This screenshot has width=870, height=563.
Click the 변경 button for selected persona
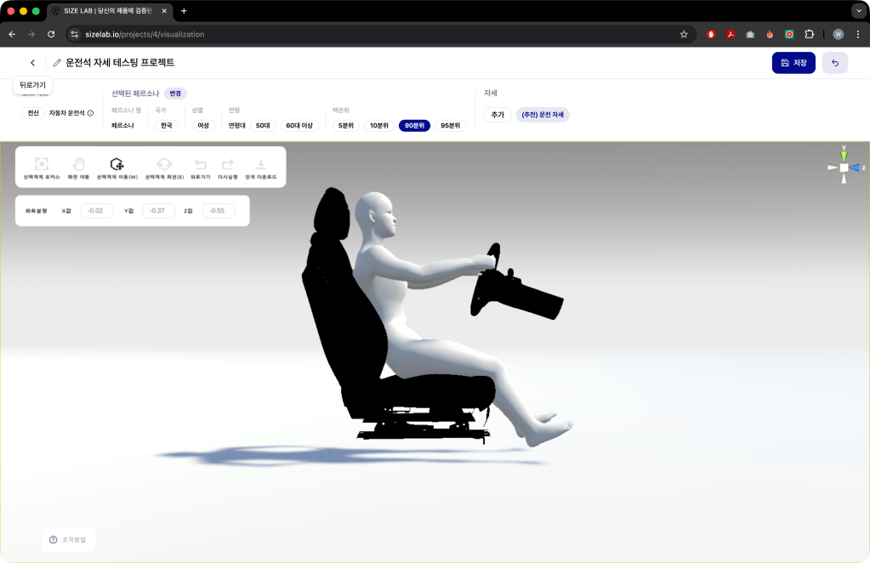pyautogui.click(x=175, y=94)
